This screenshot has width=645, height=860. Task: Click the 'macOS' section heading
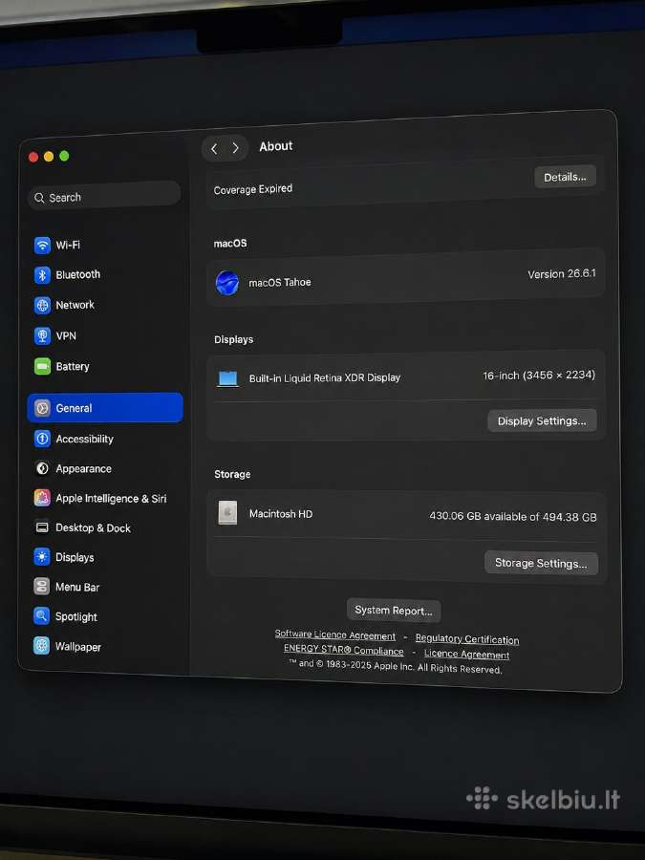pos(229,243)
